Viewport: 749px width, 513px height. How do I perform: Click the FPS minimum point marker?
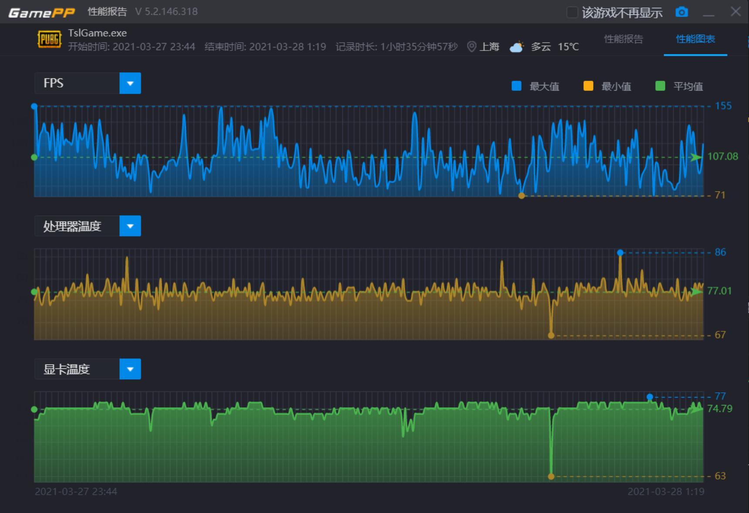coord(522,196)
